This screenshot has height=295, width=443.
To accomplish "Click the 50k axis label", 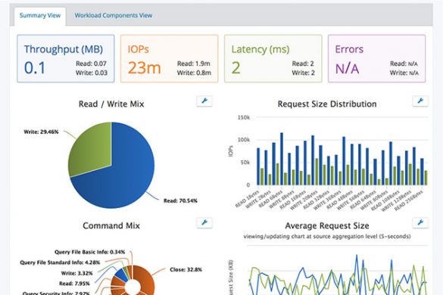I will [x=245, y=163].
